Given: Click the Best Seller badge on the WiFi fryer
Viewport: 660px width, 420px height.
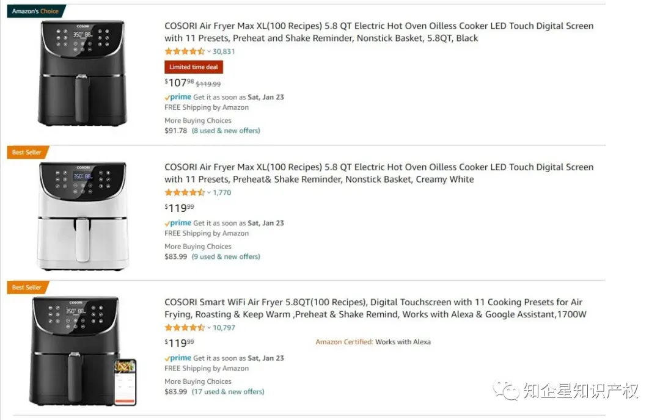Looking at the screenshot, I should pos(28,288).
